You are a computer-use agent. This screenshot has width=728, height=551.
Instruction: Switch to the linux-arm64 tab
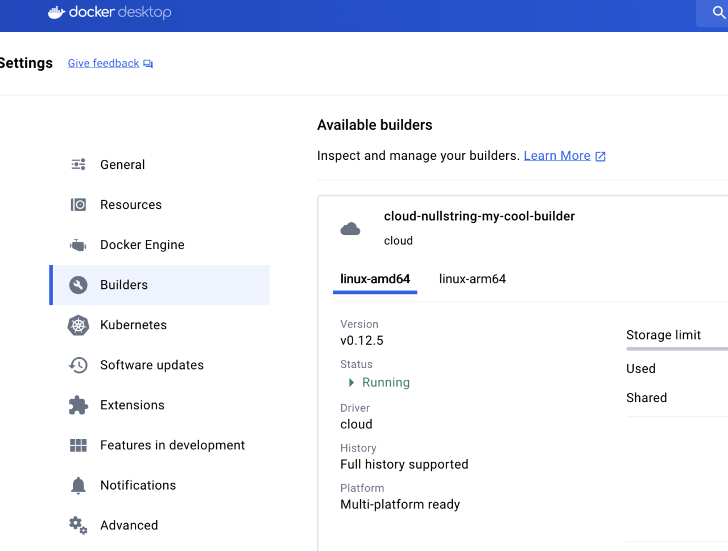[x=472, y=279]
